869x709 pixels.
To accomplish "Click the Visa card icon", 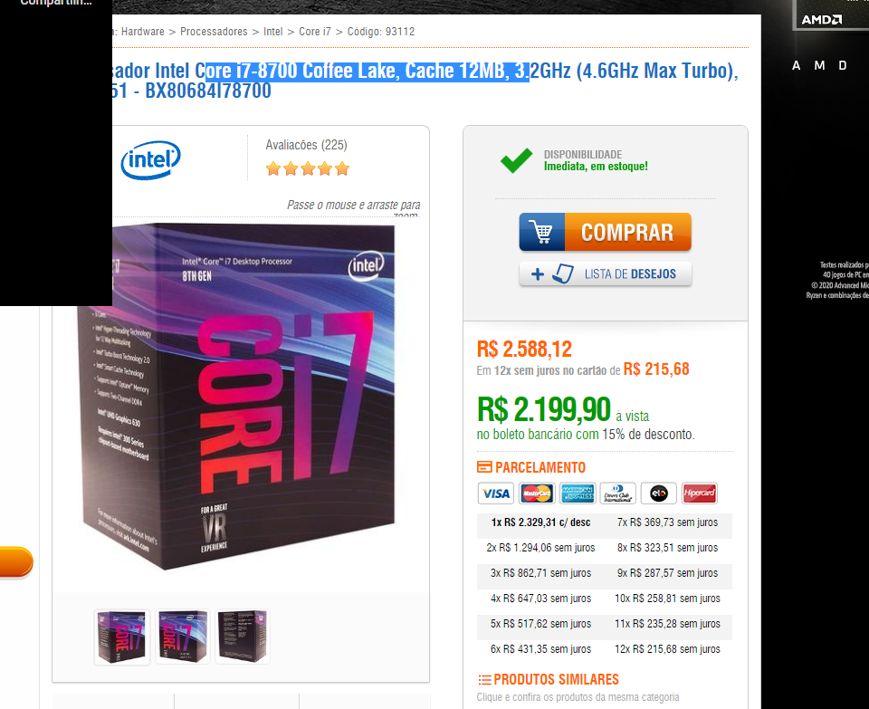I will pyautogui.click(x=495, y=493).
